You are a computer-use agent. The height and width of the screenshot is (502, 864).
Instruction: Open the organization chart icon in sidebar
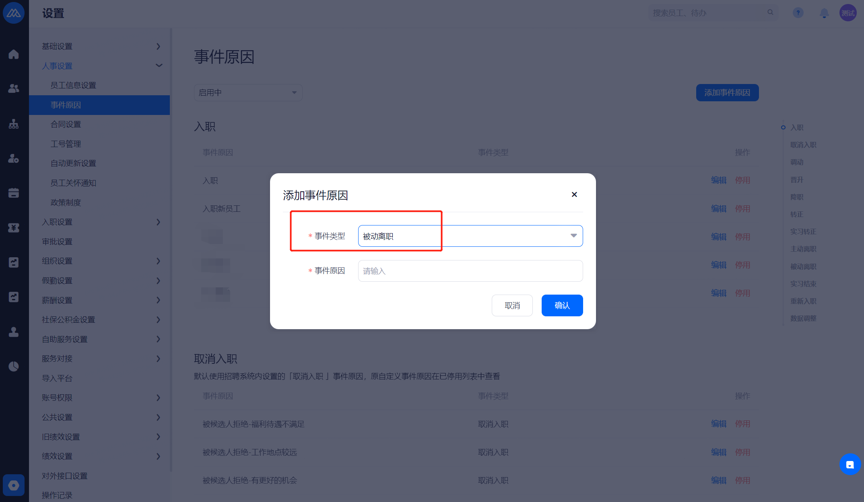point(14,124)
